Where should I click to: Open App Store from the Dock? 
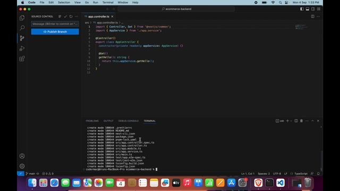232,183
